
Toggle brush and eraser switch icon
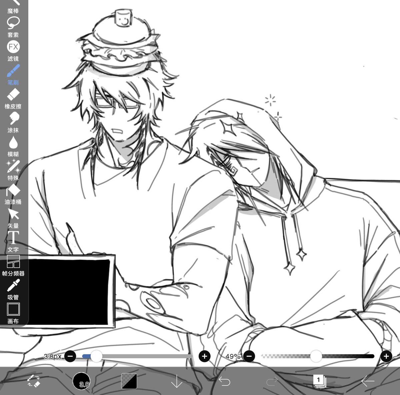[34, 381]
